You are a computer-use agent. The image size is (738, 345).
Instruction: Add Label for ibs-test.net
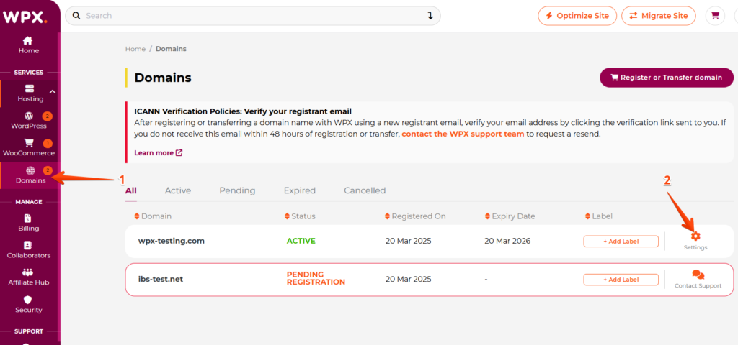tap(621, 280)
